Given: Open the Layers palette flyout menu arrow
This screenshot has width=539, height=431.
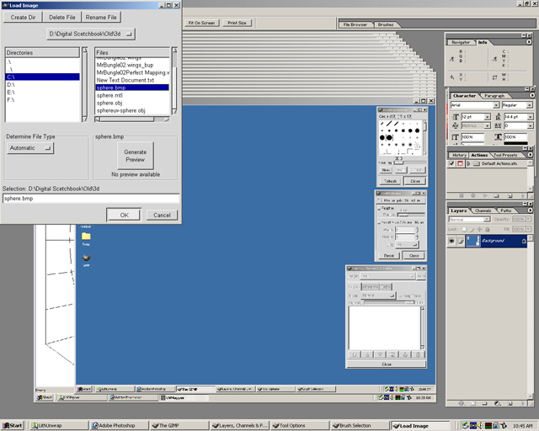Looking at the screenshot, I should pyautogui.click(x=530, y=210).
